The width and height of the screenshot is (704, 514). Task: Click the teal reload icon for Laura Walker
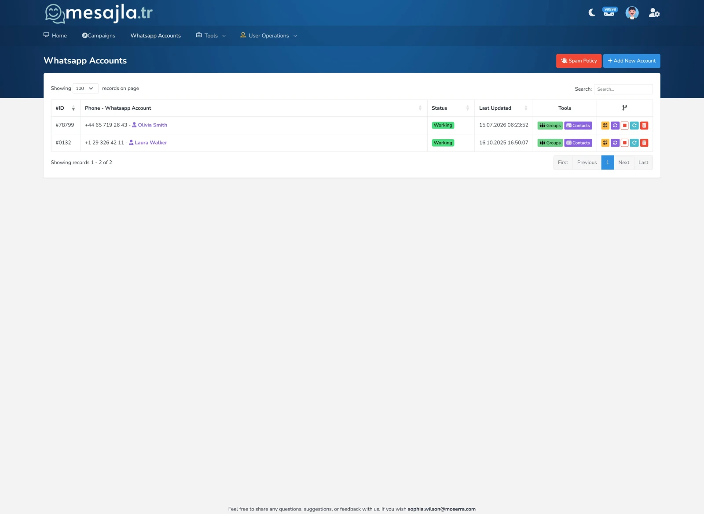pos(634,143)
